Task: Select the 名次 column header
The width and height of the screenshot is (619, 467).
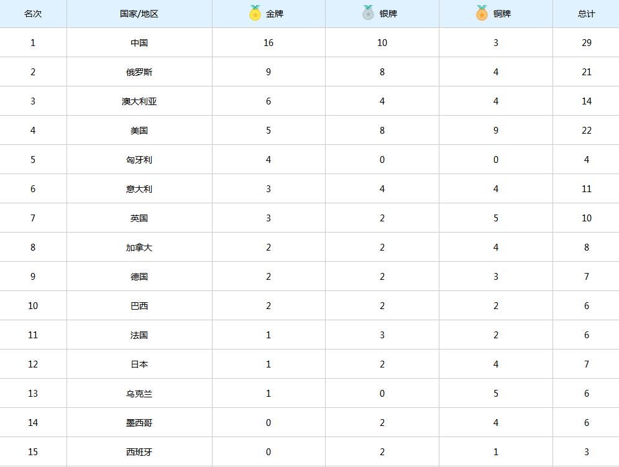Action: [33, 14]
